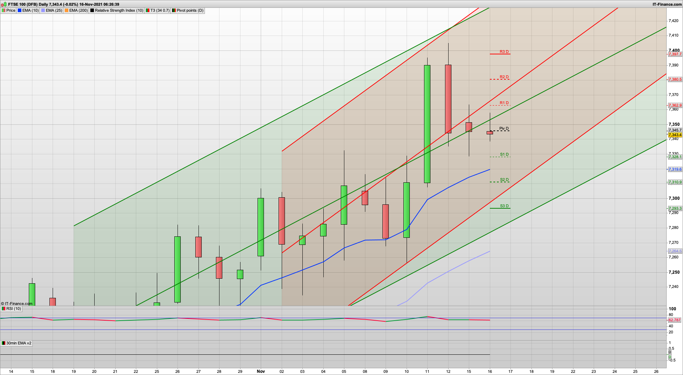Viewport: 683px width, 375px height.
Task: Click the blue 7,319.6 EMA value tag
Action: pos(675,169)
